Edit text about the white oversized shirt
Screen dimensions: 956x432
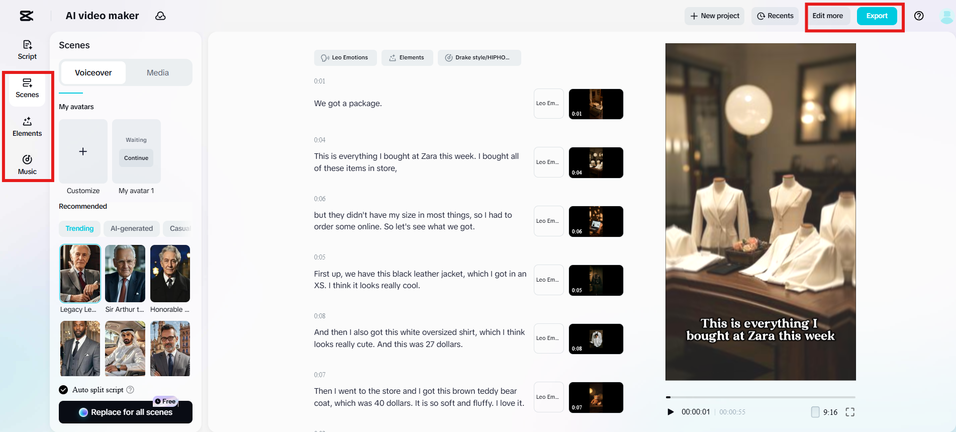point(419,338)
